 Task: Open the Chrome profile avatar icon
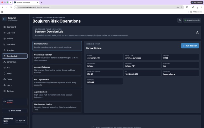(x=197, y=7)
